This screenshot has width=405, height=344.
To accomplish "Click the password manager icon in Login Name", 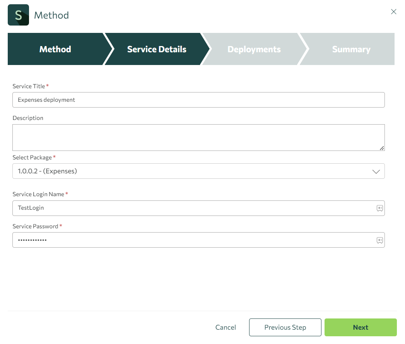I will tap(379, 208).
